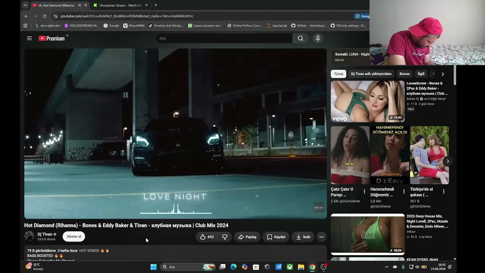
Task: Open the taskbar clock showing 16:45
Action: (x=438, y=267)
